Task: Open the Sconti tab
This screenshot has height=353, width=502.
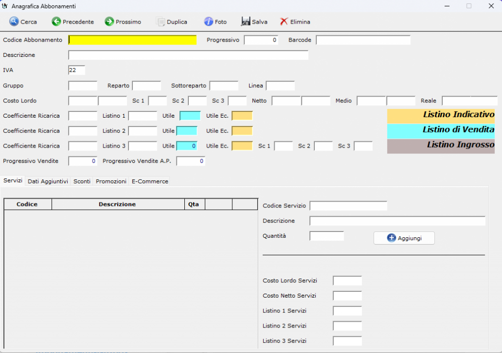Action: [82, 181]
